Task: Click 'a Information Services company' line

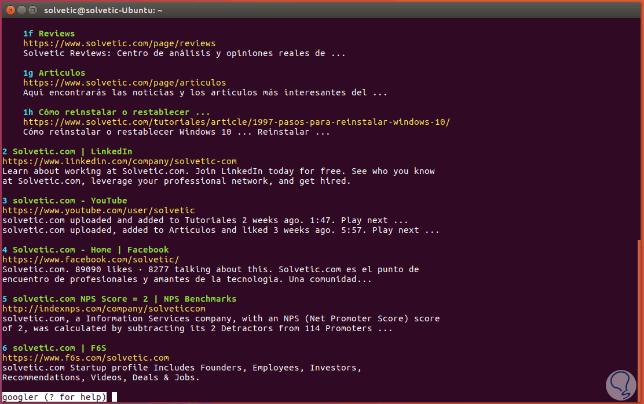Action: (221, 319)
